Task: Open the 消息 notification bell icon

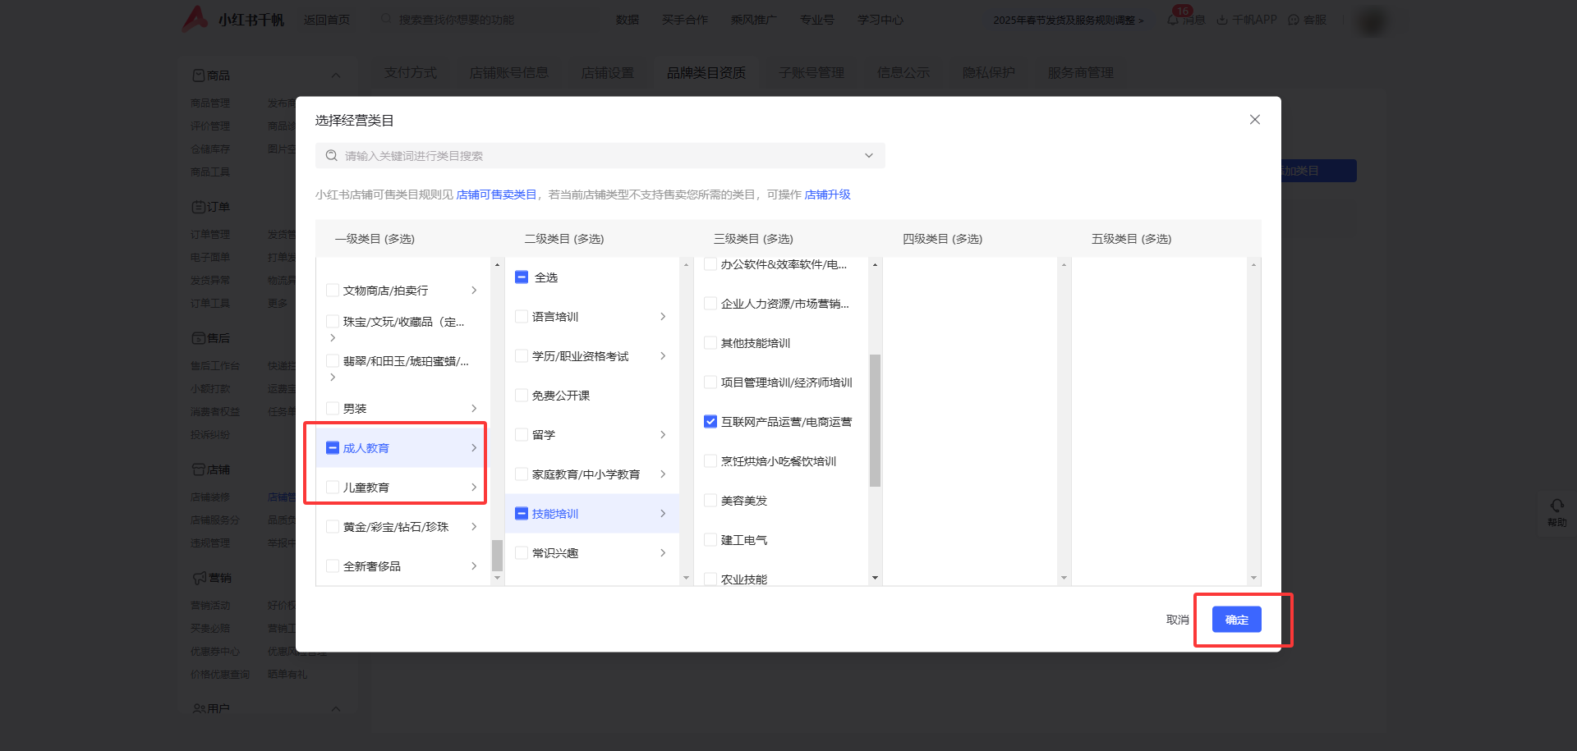Action: tap(1173, 19)
